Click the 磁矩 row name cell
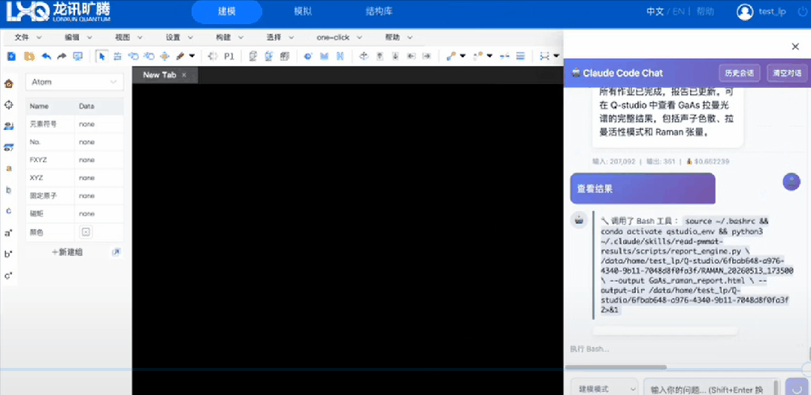811x395 pixels. point(50,213)
